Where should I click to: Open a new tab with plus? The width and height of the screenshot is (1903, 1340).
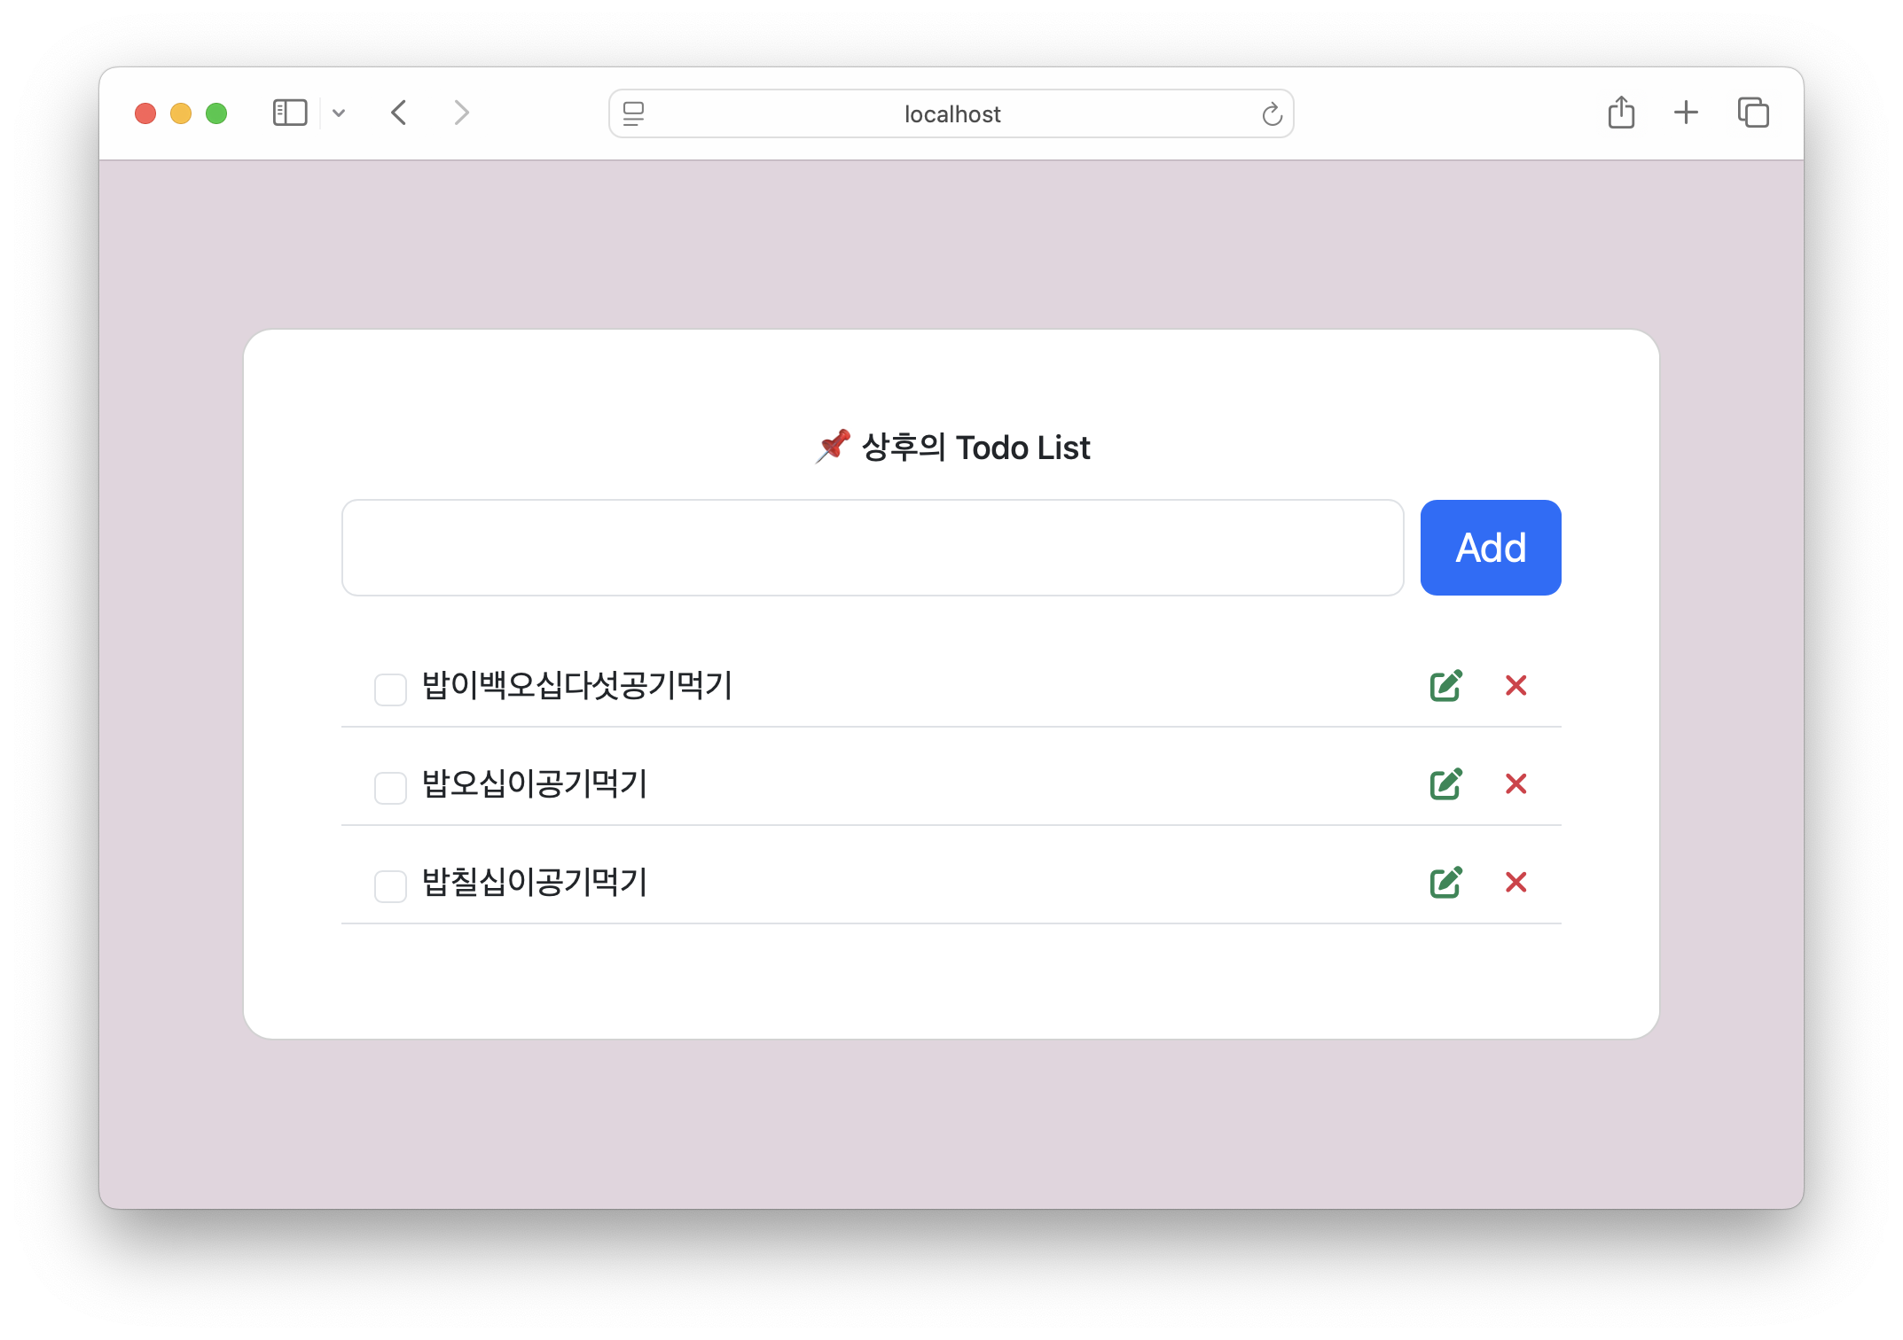[1686, 113]
